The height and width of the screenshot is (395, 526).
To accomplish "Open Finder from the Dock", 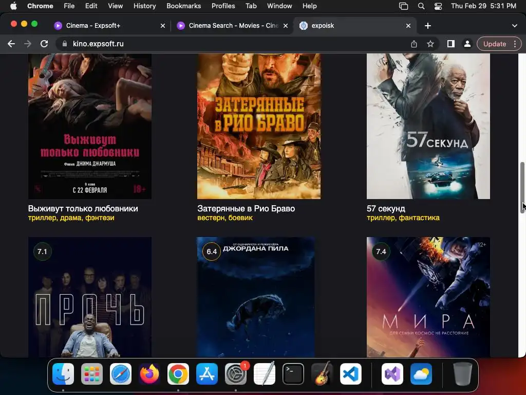I will point(63,374).
